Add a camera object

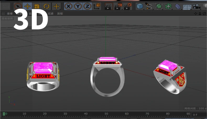[x=197, y=6]
